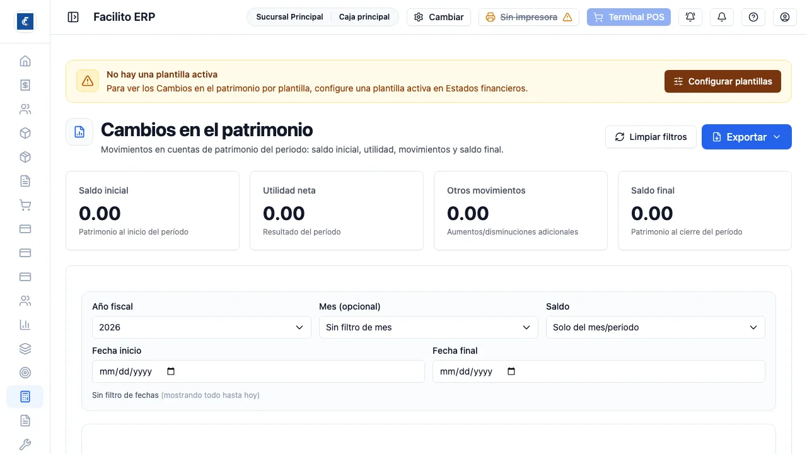Click the Fecha final date field

[x=599, y=371]
